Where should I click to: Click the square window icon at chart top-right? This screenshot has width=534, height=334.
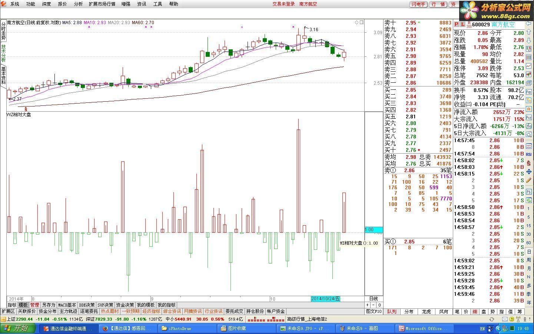362,22
